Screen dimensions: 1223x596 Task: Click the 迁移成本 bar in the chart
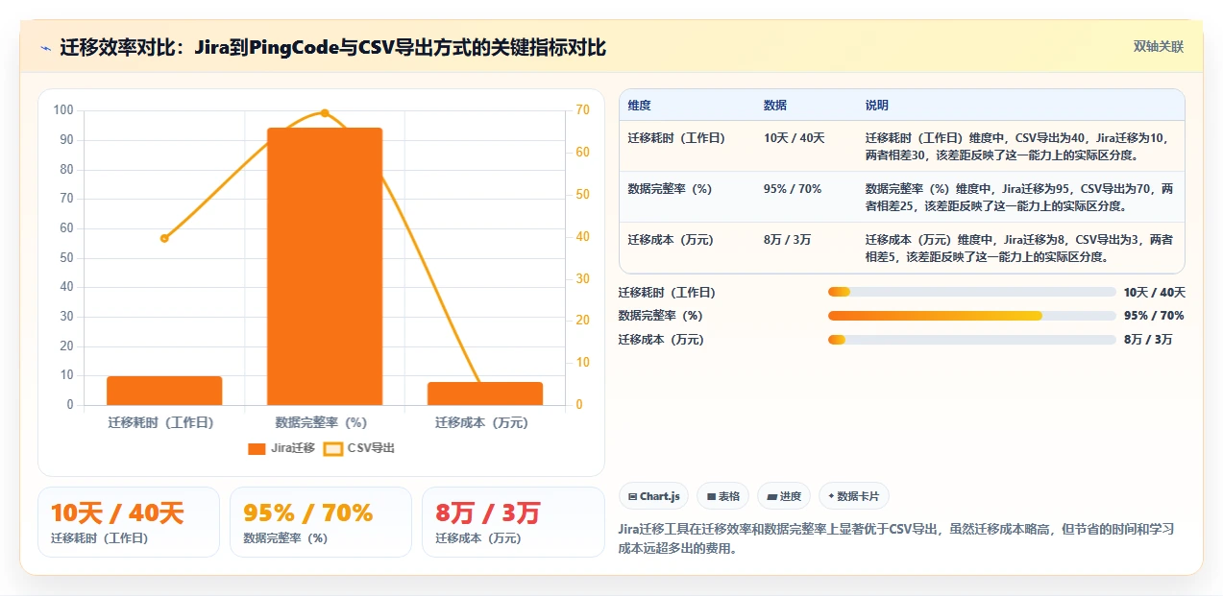click(x=485, y=393)
